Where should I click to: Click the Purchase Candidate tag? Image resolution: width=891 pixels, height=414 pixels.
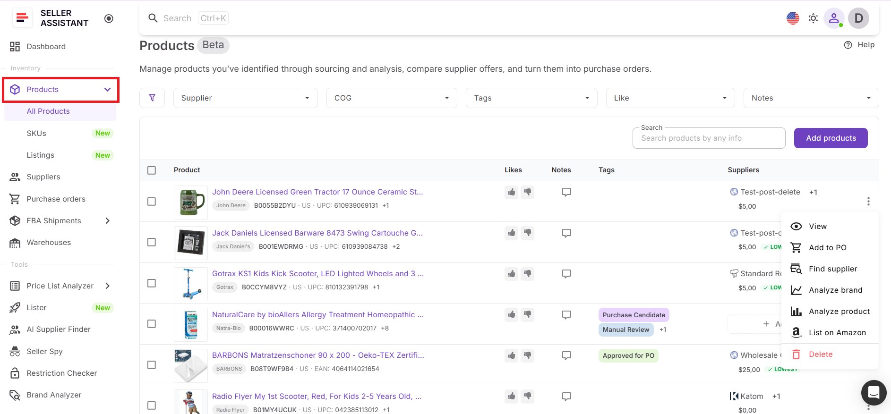(634, 315)
